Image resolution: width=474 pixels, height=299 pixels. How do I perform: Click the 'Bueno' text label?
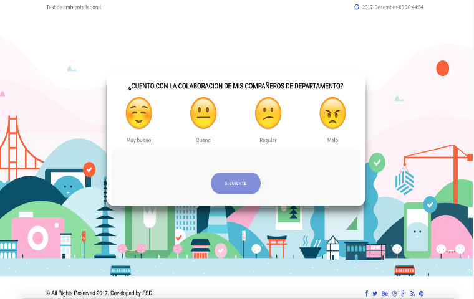tap(203, 140)
